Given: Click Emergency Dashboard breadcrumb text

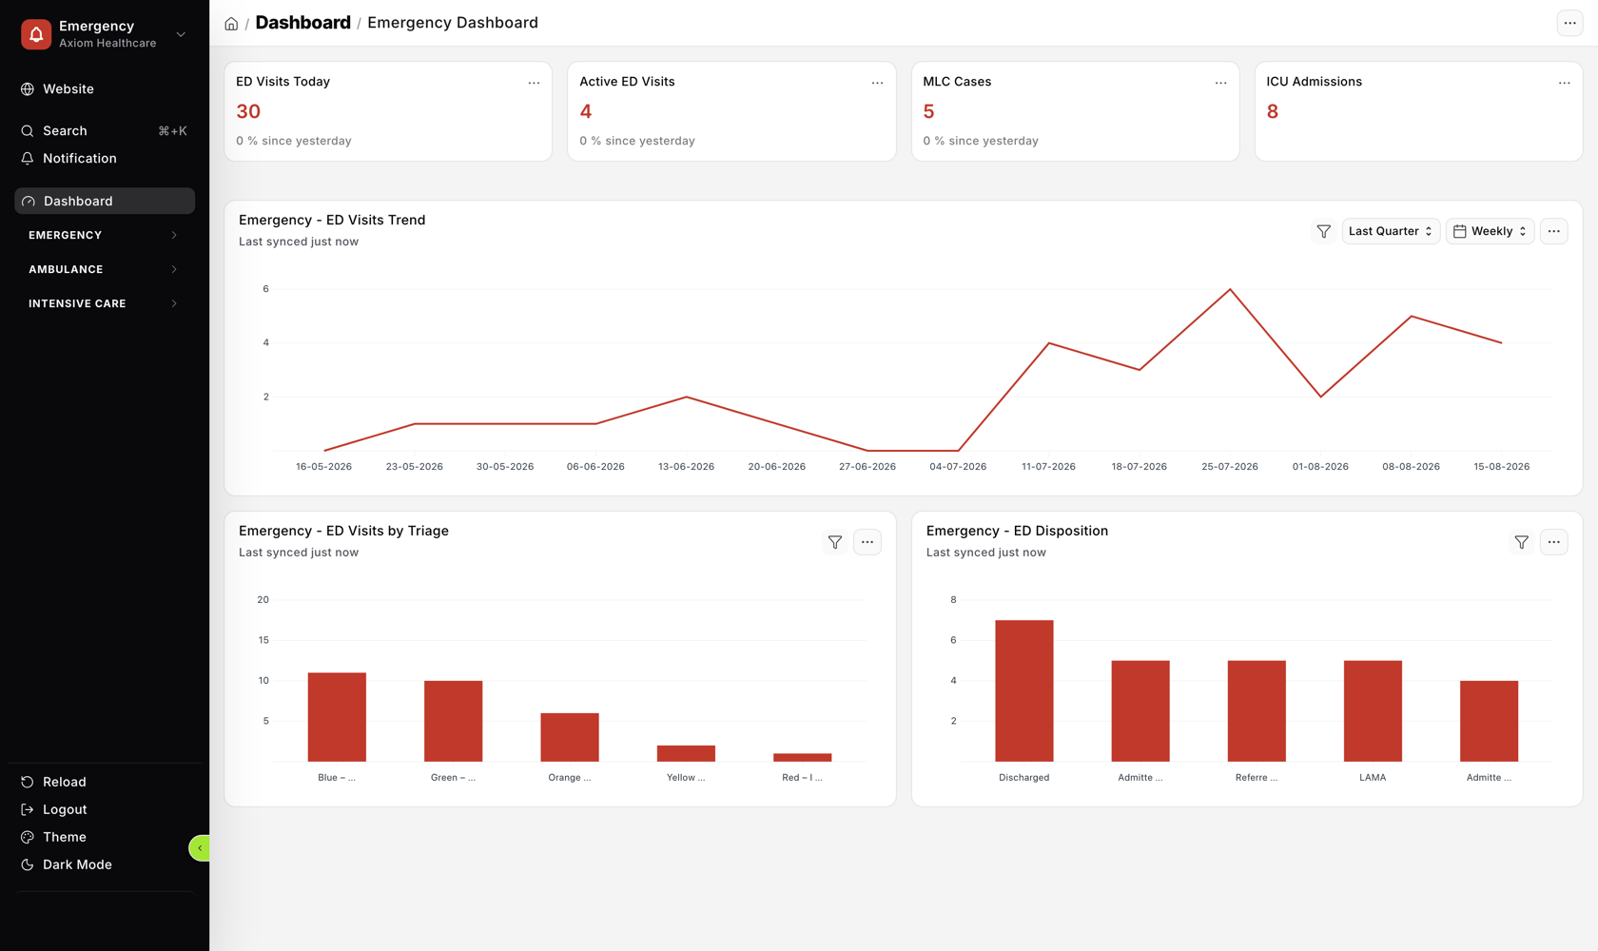Looking at the screenshot, I should click(453, 23).
